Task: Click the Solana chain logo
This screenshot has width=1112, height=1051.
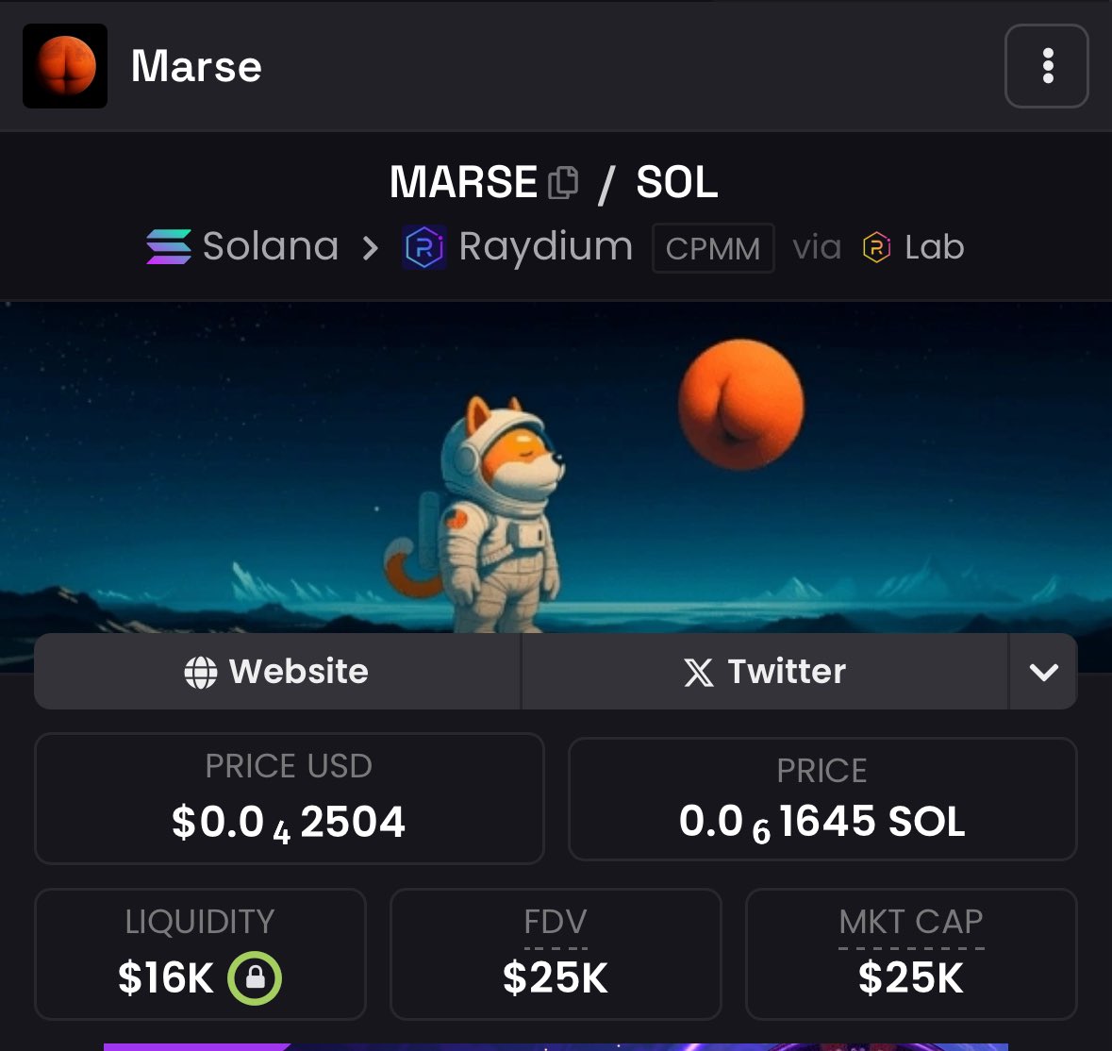Action: pyautogui.click(x=169, y=247)
